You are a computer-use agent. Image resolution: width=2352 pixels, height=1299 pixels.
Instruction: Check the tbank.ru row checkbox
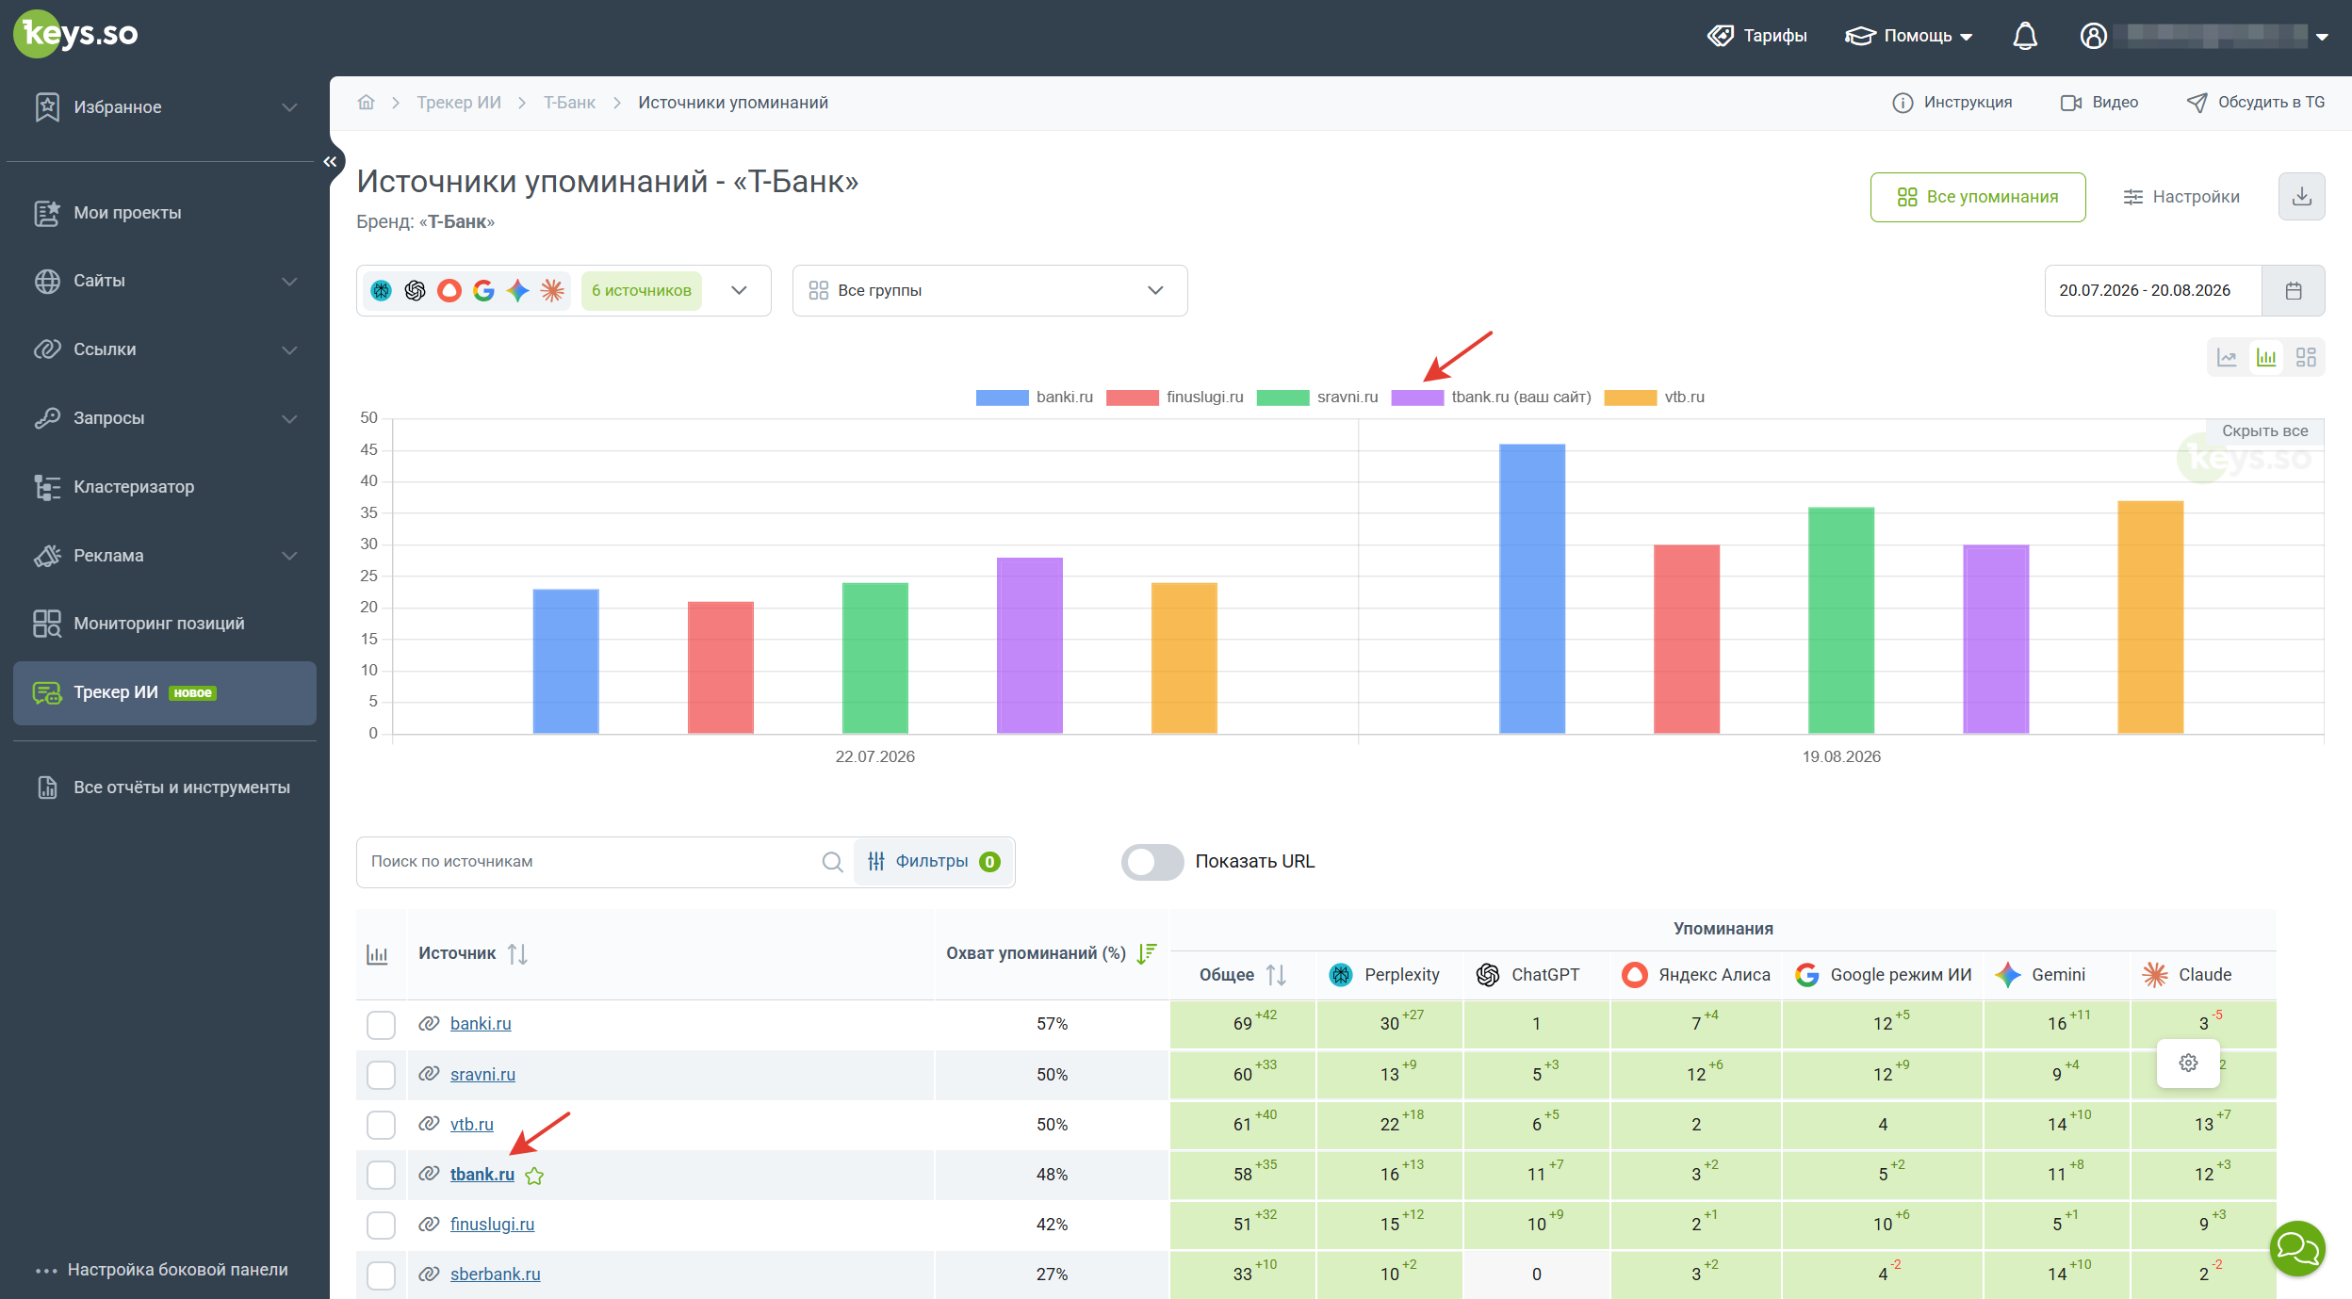[381, 1174]
